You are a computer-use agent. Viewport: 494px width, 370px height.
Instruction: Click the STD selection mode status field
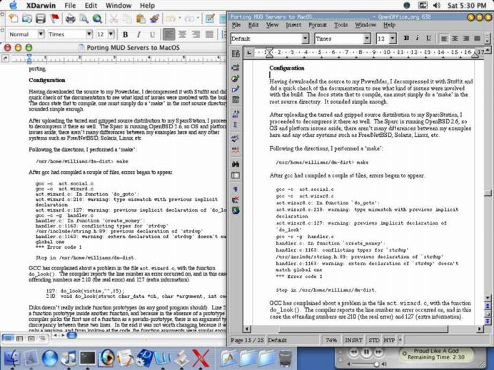click(x=374, y=340)
